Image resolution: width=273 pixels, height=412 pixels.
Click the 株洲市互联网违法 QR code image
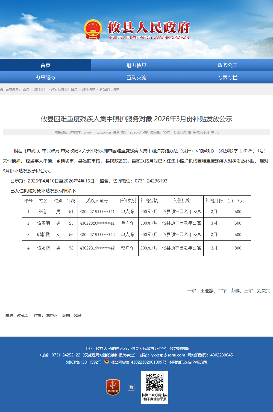155,382
